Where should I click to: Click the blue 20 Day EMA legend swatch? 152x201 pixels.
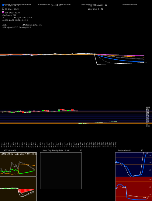click(x=3, y=5)
